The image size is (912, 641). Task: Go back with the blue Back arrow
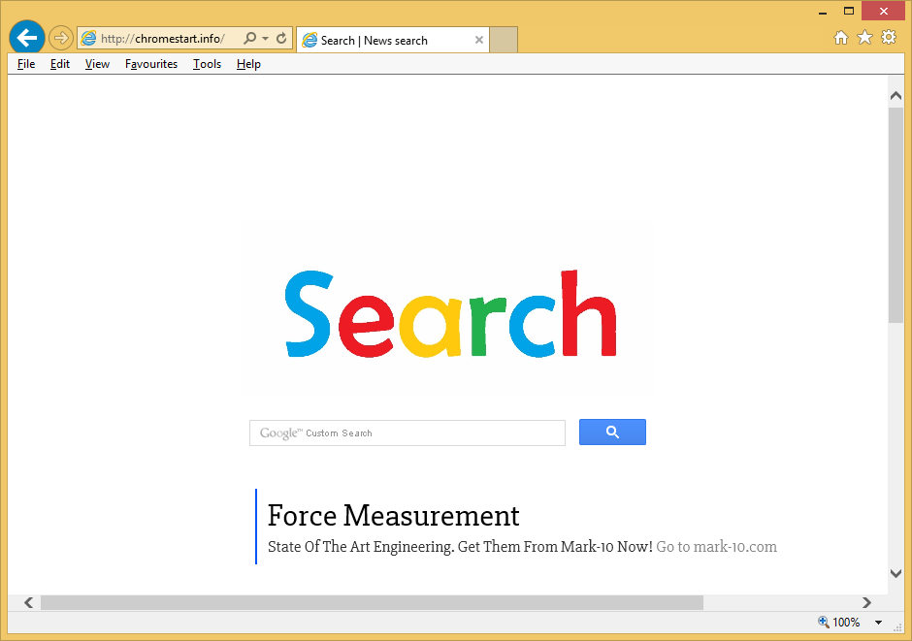[x=27, y=38]
